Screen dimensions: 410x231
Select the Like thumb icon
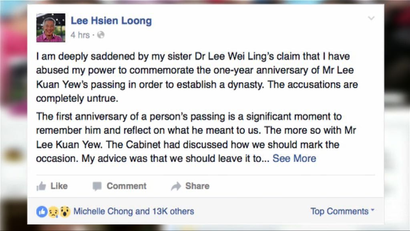click(42, 186)
